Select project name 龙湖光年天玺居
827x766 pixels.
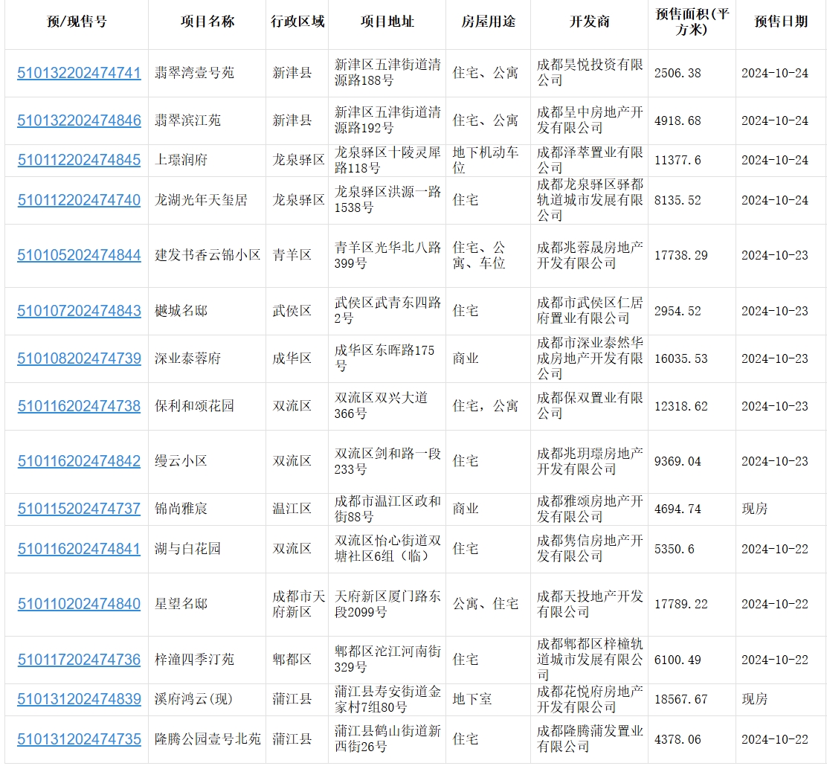tap(201, 200)
